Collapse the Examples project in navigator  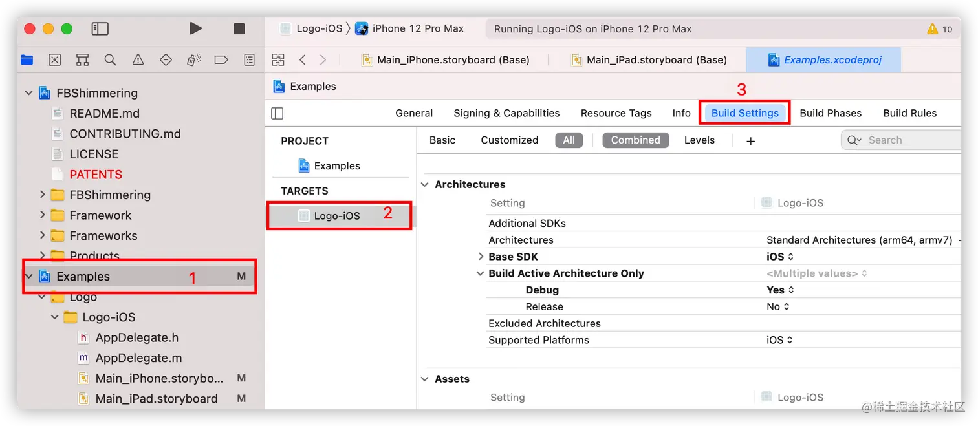tap(29, 277)
